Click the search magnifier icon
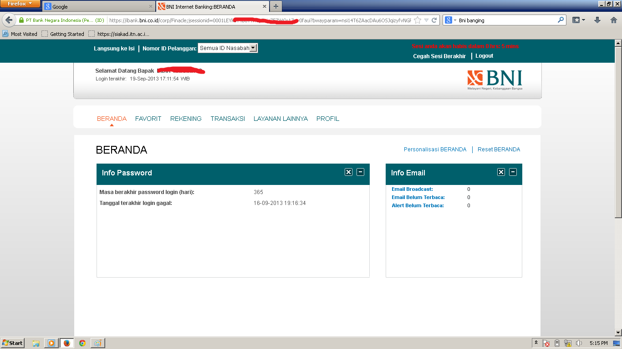Image resolution: width=622 pixels, height=349 pixels. (561, 20)
